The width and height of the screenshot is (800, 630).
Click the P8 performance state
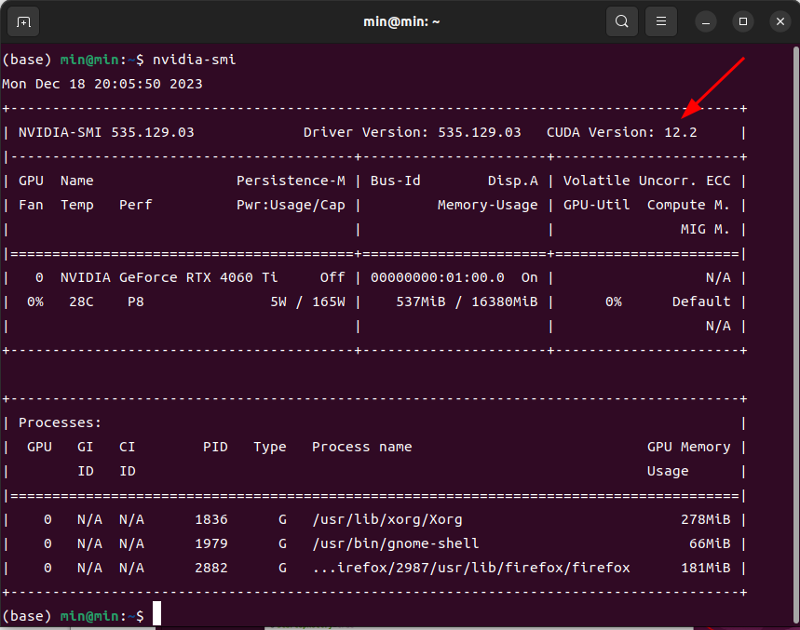(136, 302)
